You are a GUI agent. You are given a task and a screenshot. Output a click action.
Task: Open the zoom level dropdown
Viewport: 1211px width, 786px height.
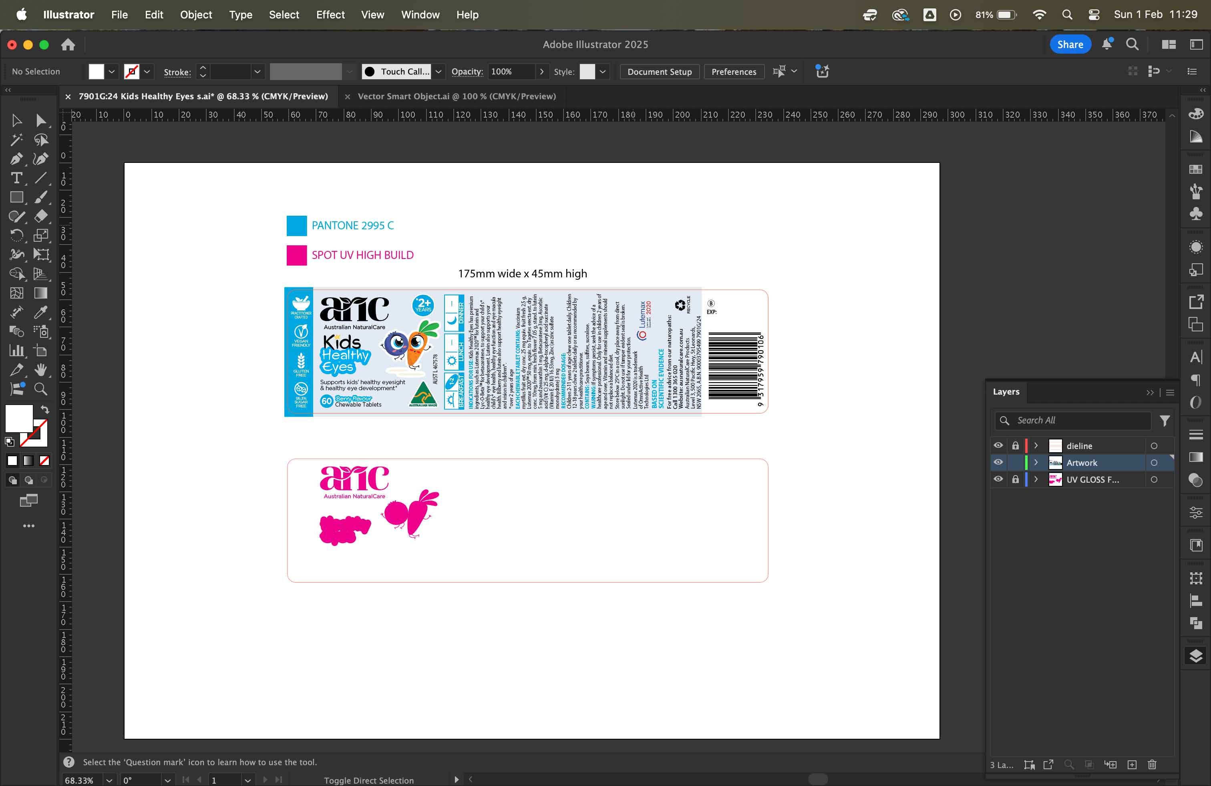point(109,780)
